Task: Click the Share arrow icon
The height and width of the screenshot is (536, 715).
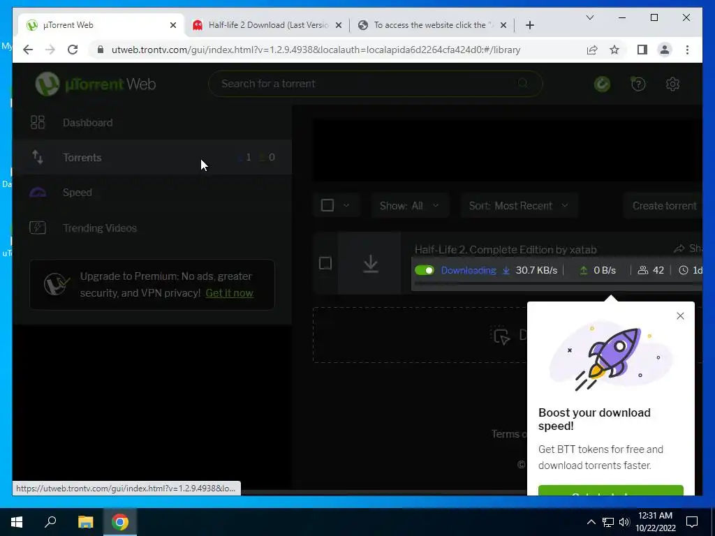Action: (x=679, y=248)
